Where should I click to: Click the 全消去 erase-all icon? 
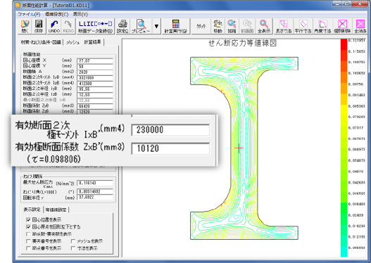360,26
